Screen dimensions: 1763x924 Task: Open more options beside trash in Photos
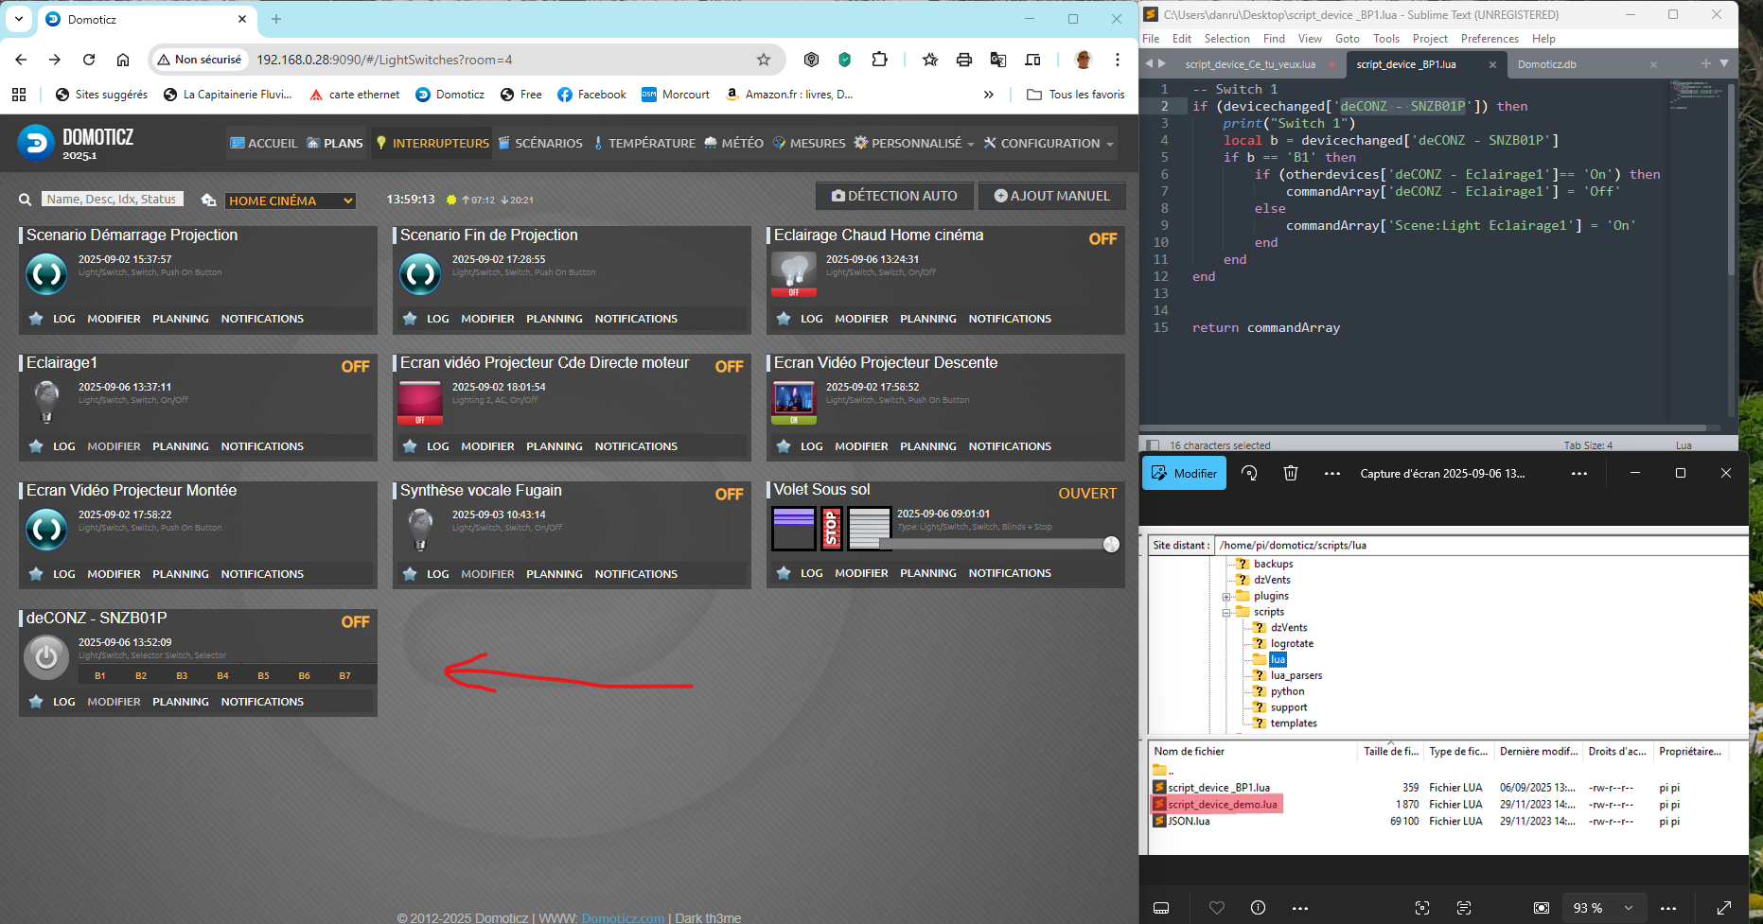point(1332,473)
